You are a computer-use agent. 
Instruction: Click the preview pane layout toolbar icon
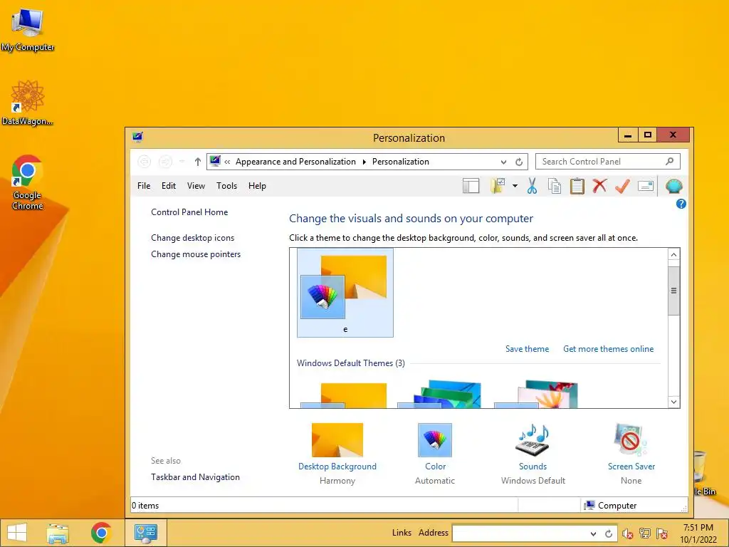(x=471, y=186)
